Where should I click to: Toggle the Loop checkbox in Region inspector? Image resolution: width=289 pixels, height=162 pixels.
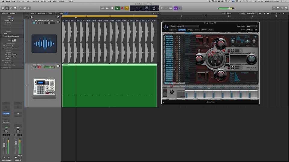coord(12,18)
